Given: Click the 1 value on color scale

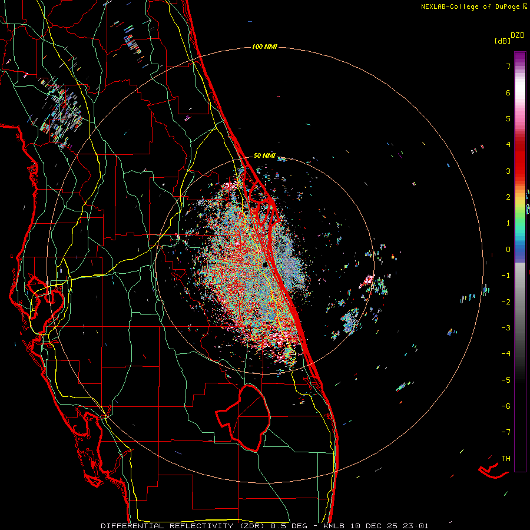Looking at the screenshot, I should (508, 223).
